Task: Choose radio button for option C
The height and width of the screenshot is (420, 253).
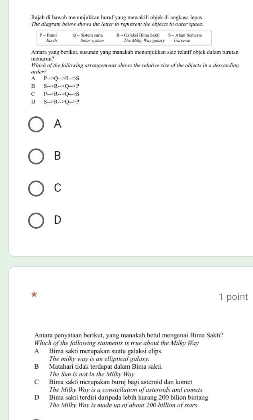Action: (37, 188)
